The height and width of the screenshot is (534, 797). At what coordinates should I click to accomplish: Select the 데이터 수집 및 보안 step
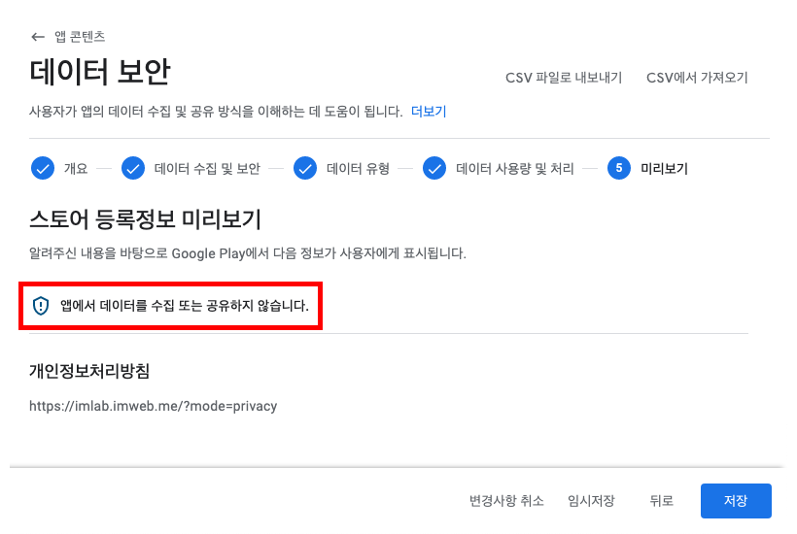[x=207, y=169]
